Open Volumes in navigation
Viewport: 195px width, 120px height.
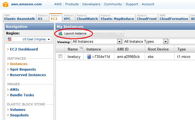coord(18,110)
